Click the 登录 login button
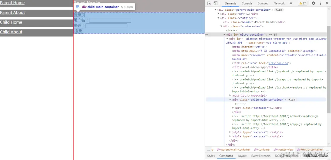 (79, 31)
